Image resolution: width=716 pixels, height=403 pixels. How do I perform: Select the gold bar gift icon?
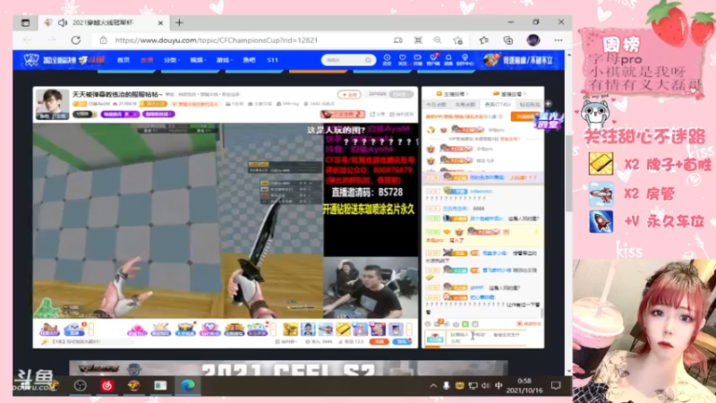[343, 329]
